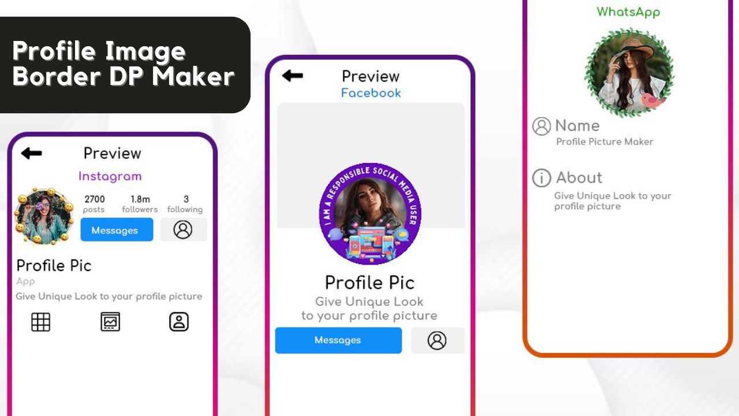The image size is (739, 416).
Task: Click the 3 following count
Action: [x=185, y=204]
